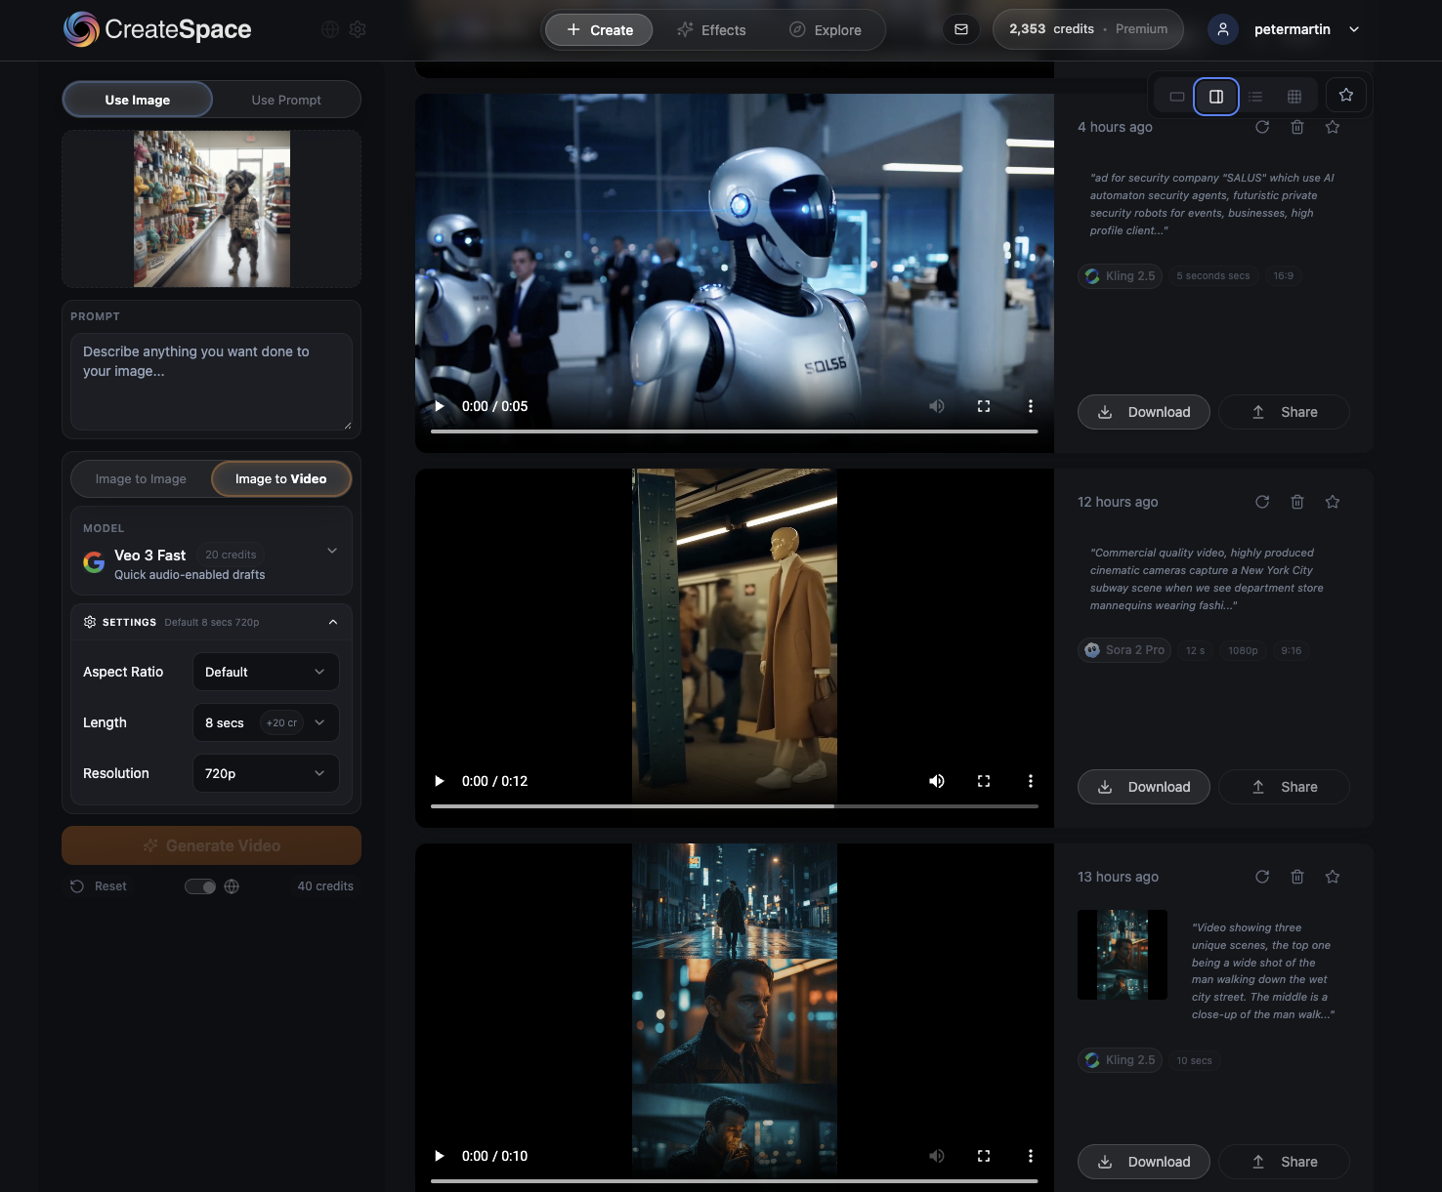Regenerate the 4 hours ago video

click(1262, 127)
